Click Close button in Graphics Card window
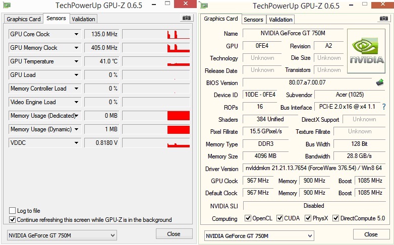 click(x=371, y=234)
